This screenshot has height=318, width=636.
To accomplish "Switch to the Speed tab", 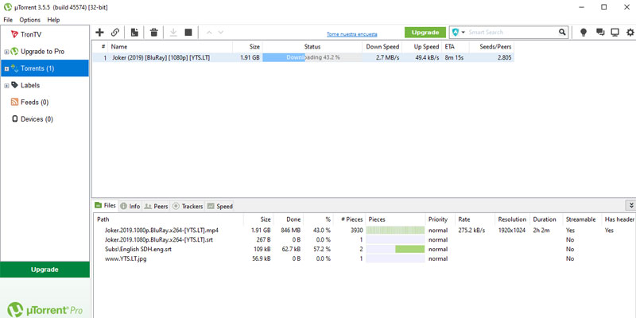I will [x=220, y=206].
